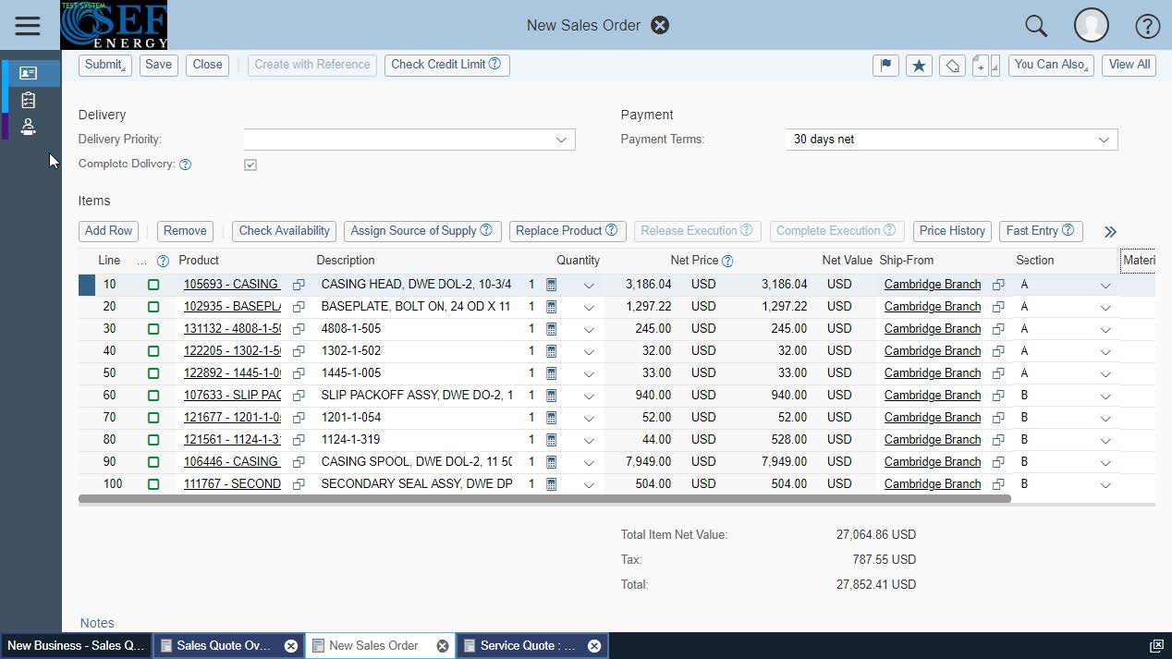Toggle status box in line 70
The width and height of the screenshot is (1172, 659).
coord(153,418)
